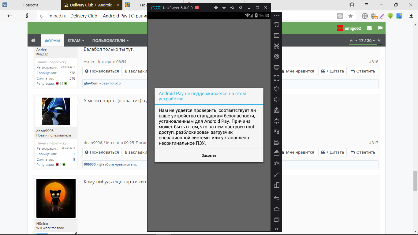Open forum messages envelope icon
Image resolution: width=418 pixels, height=235 pixels.
click(x=369, y=28)
